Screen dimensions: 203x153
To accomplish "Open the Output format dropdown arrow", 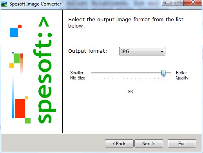I will tap(162, 51).
